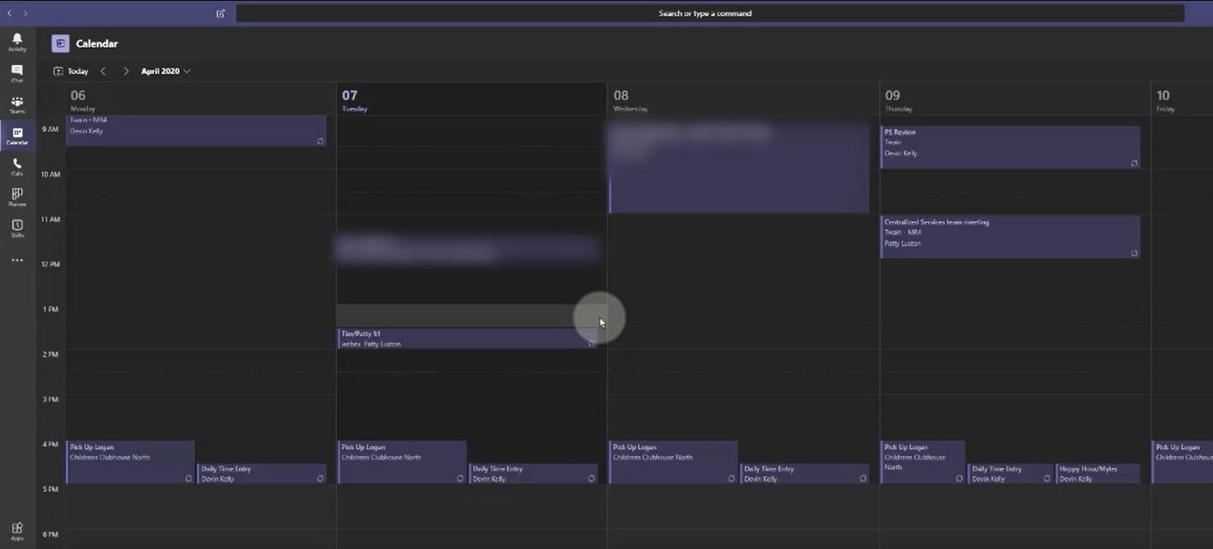Image resolution: width=1213 pixels, height=549 pixels.
Task: Open the Places app in the sidebar
Action: point(16,197)
